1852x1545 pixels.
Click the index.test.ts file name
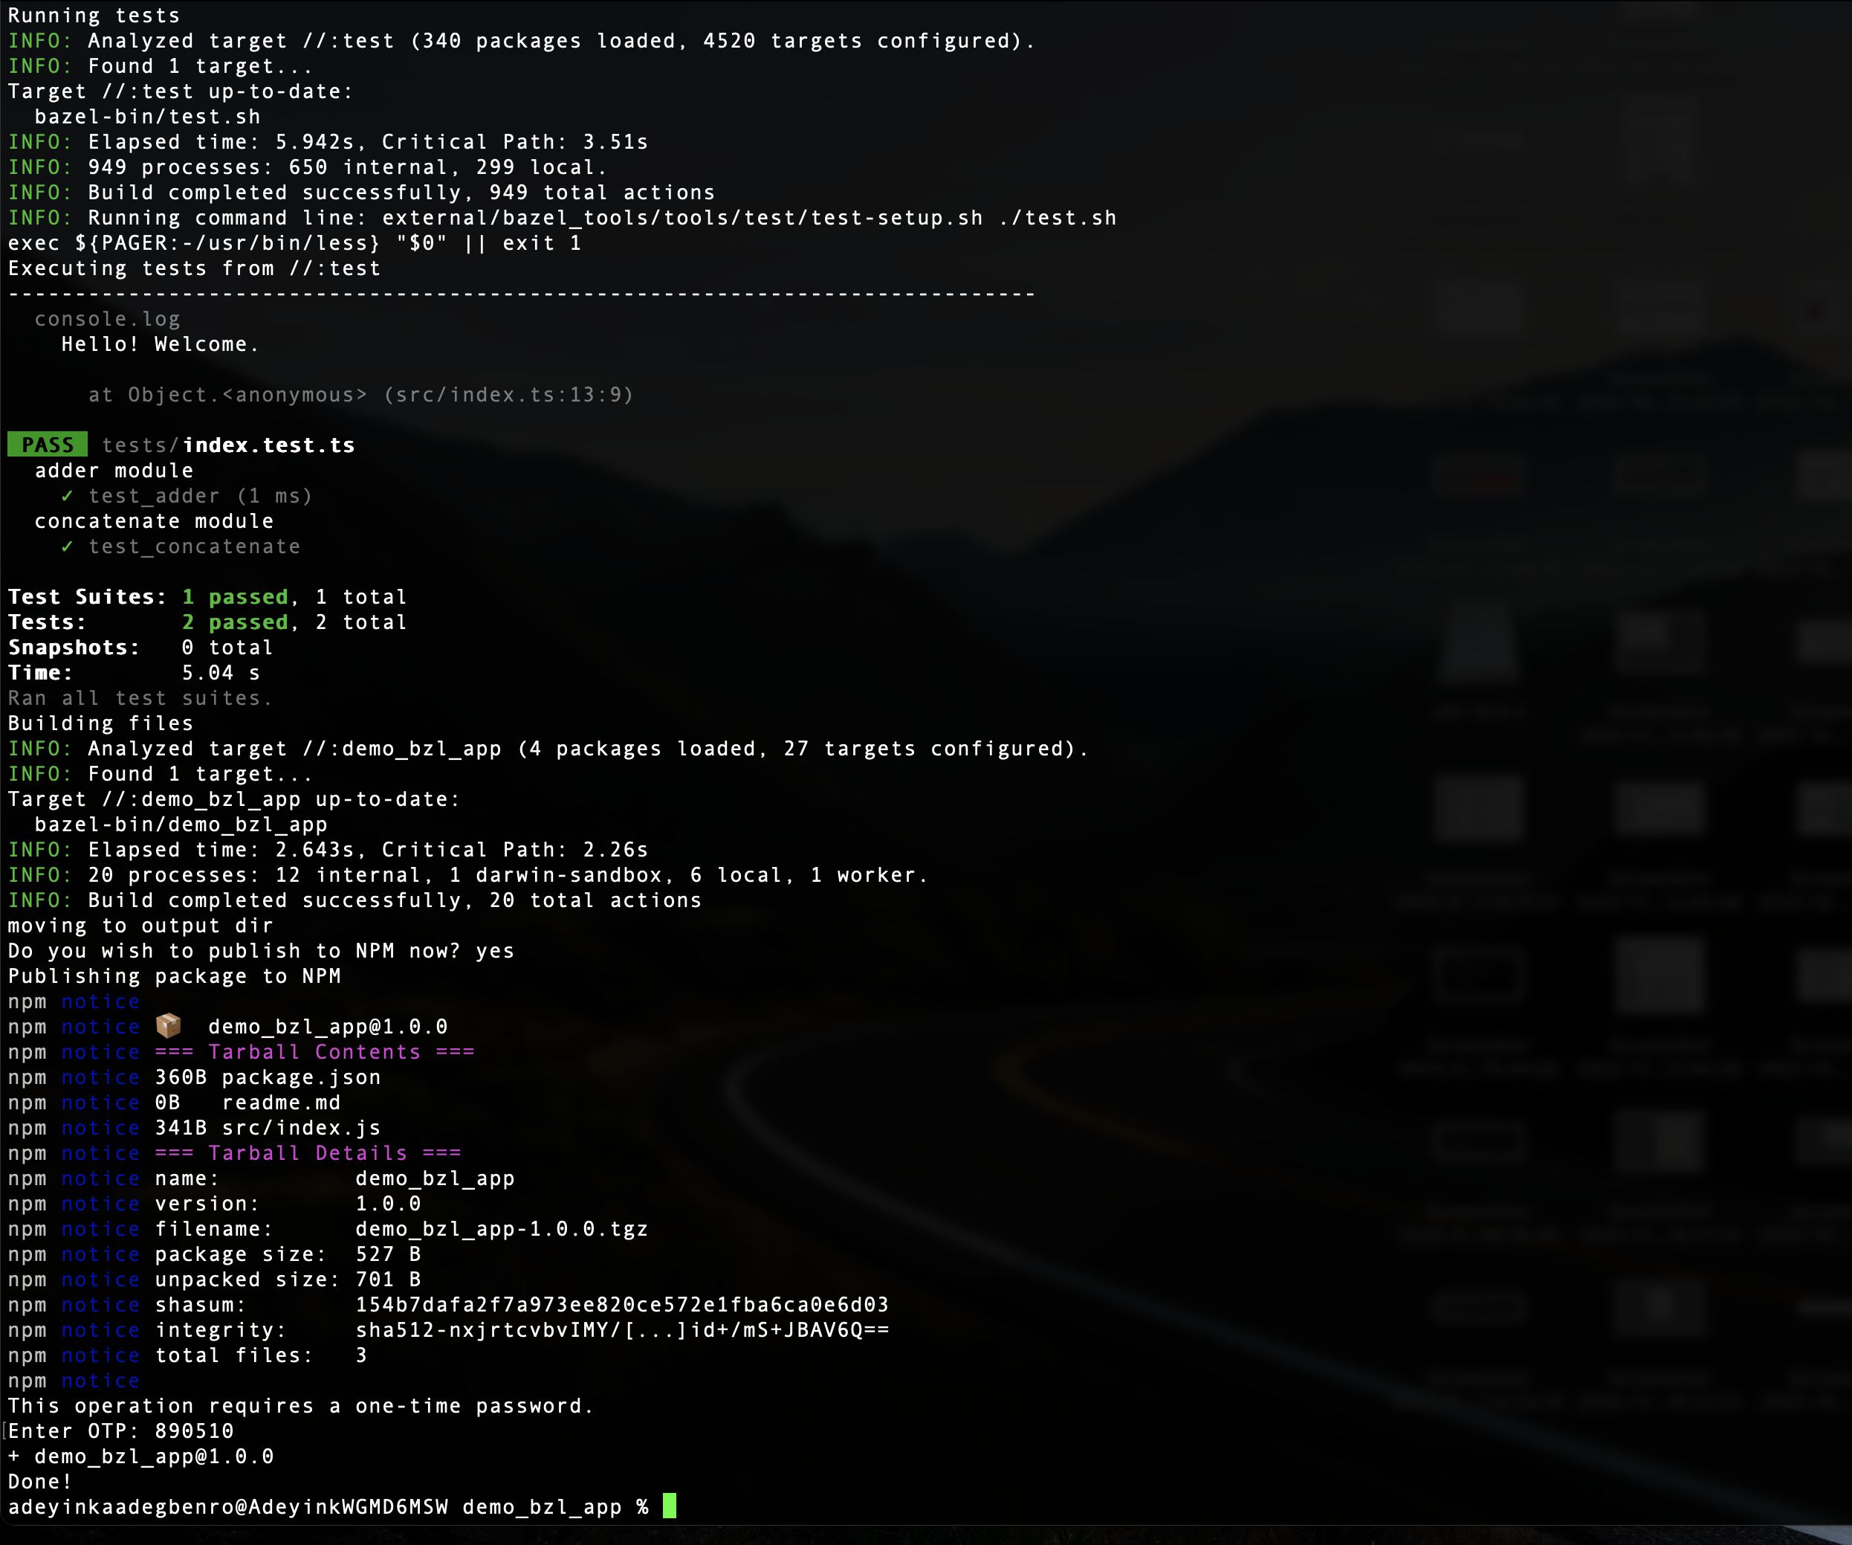click(269, 445)
